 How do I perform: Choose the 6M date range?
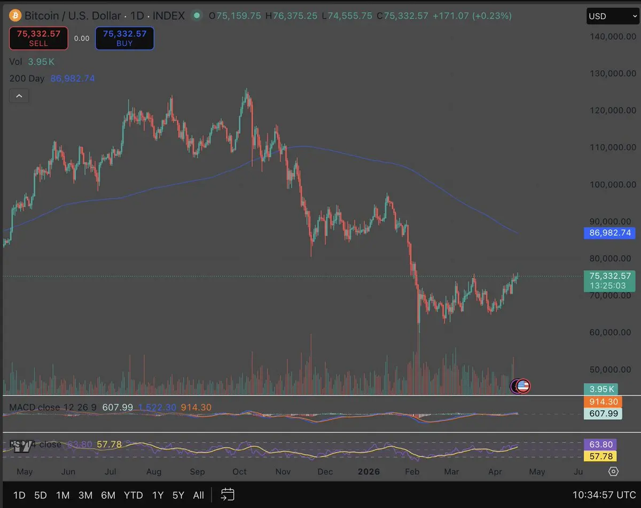coord(108,495)
